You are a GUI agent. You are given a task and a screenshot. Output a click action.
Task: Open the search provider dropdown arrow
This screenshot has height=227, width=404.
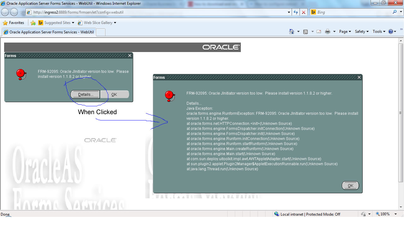click(x=400, y=12)
